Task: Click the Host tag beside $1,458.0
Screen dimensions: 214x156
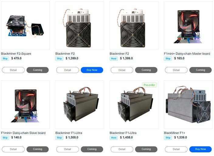Action: (114, 138)
